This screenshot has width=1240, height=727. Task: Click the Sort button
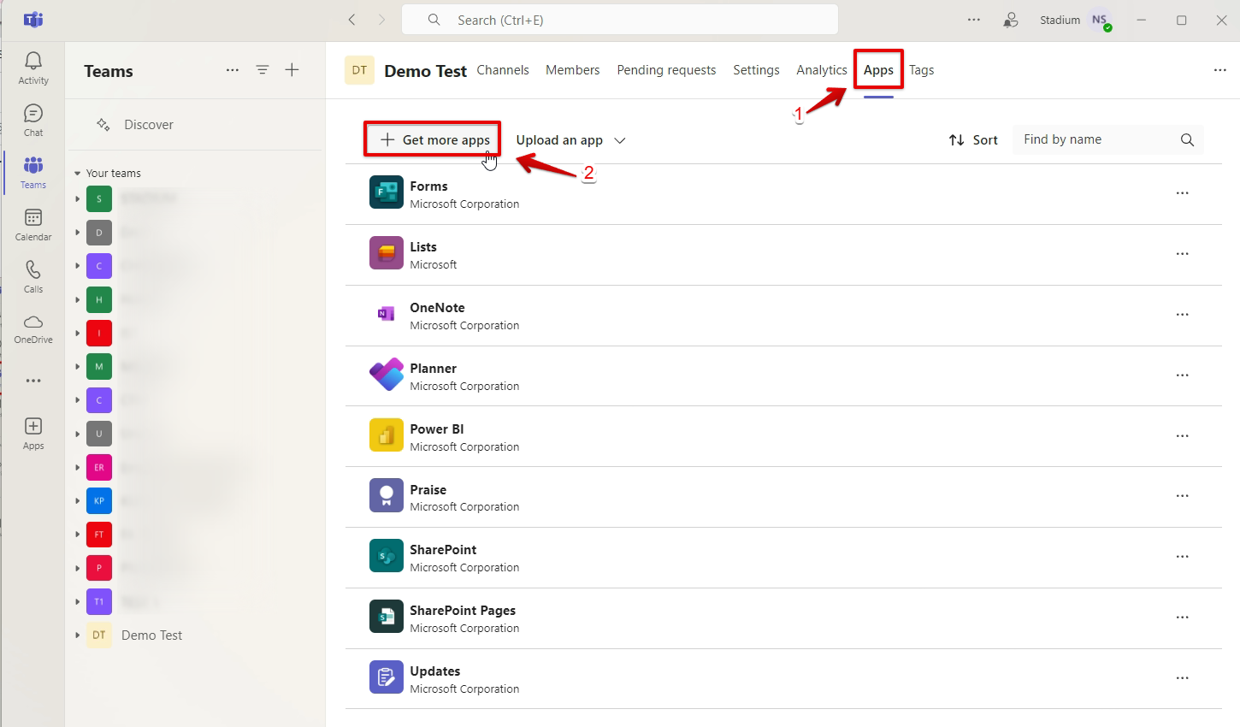coord(973,140)
